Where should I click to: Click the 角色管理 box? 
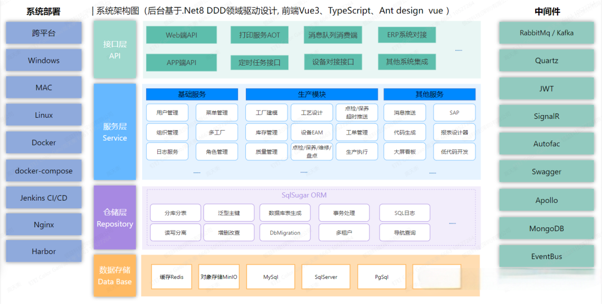click(x=217, y=152)
